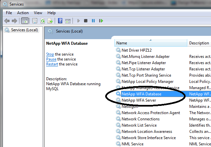This screenshot has height=147, width=211.
Task: Click gear icon beside Net.Tcp Listener Adapter
Action: click(118, 69)
